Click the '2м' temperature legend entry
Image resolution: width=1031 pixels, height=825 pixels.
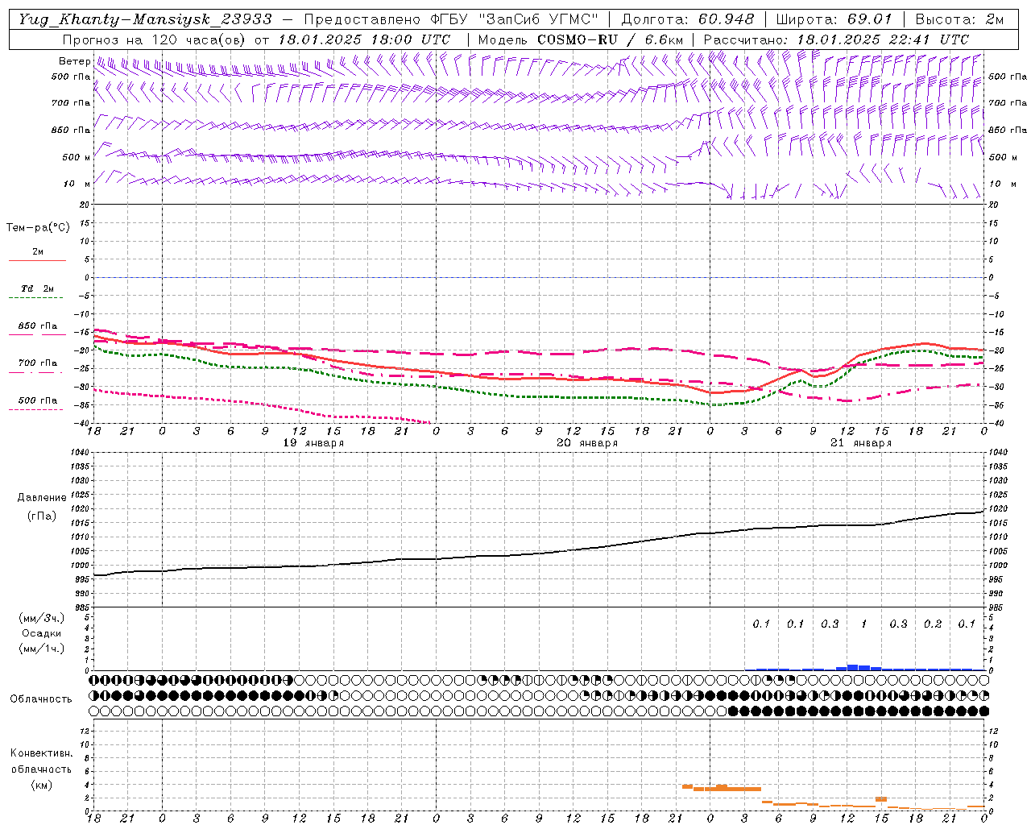(x=38, y=251)
